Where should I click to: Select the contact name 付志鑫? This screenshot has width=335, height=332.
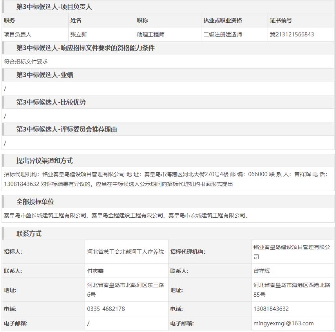(95, 271)
